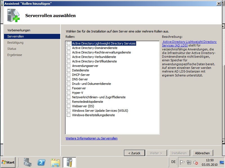Open the network status tray icon
Image resolution: width=225 pixels, height=168 pixels.
pyautogui.click(x=189, y=162)
